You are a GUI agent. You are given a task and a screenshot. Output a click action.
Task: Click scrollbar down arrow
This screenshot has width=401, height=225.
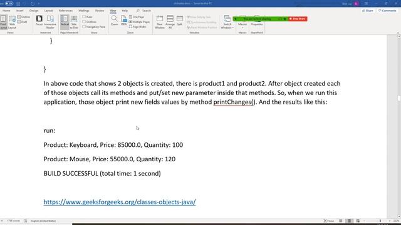pyautogui.click(x=399, y=216)
